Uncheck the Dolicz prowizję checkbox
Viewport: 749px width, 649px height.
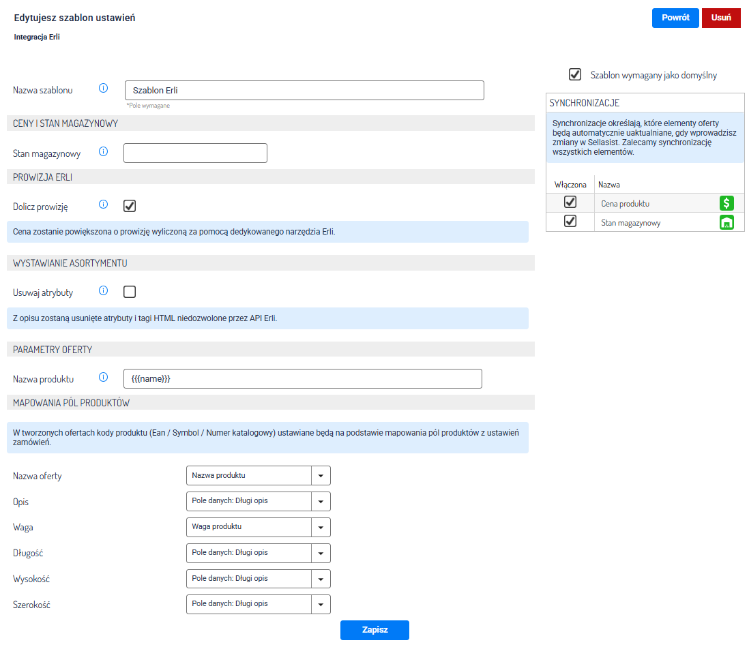[x=130, y=205]
